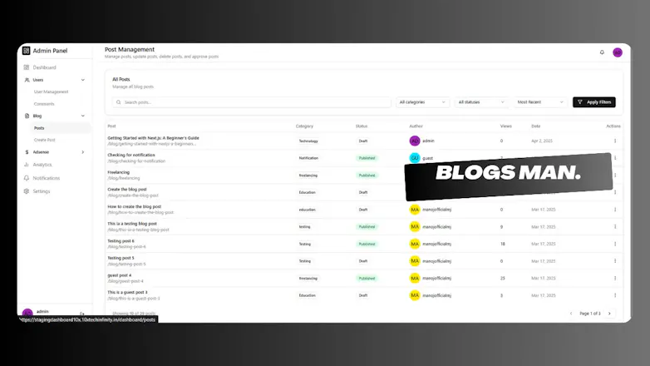This screenshot has height=366, width=650.
Task: Click the search magnifier icon
Action: click(x=119, y=102)
